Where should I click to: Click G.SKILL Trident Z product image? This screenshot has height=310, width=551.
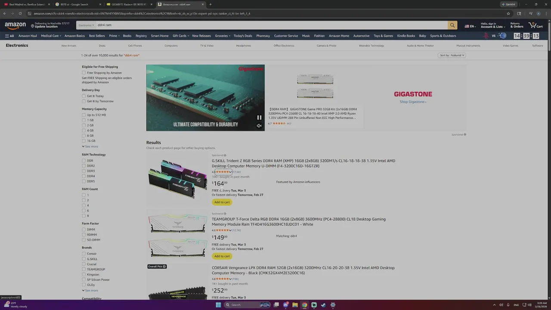[177, 179]
